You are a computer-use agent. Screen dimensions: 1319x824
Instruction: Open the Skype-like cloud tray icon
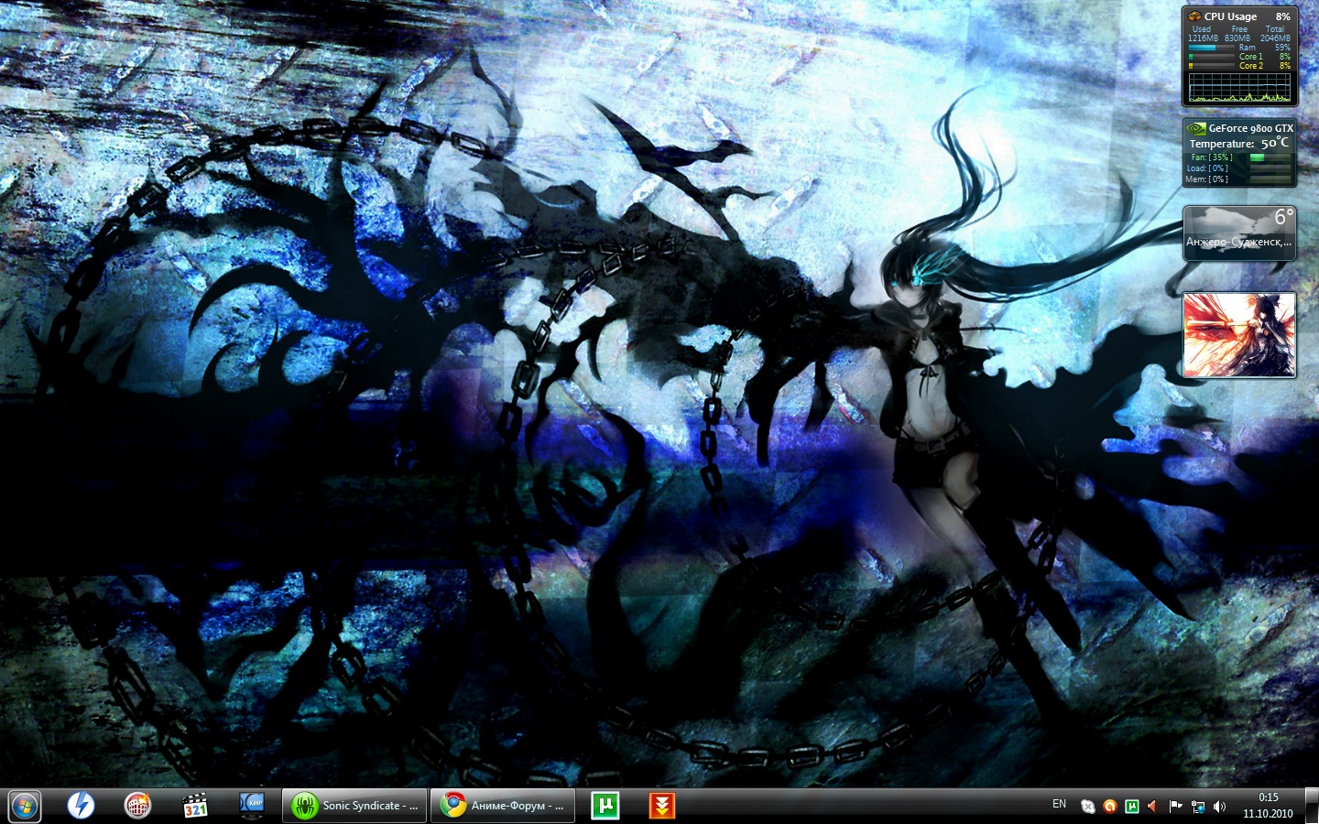1087,807
